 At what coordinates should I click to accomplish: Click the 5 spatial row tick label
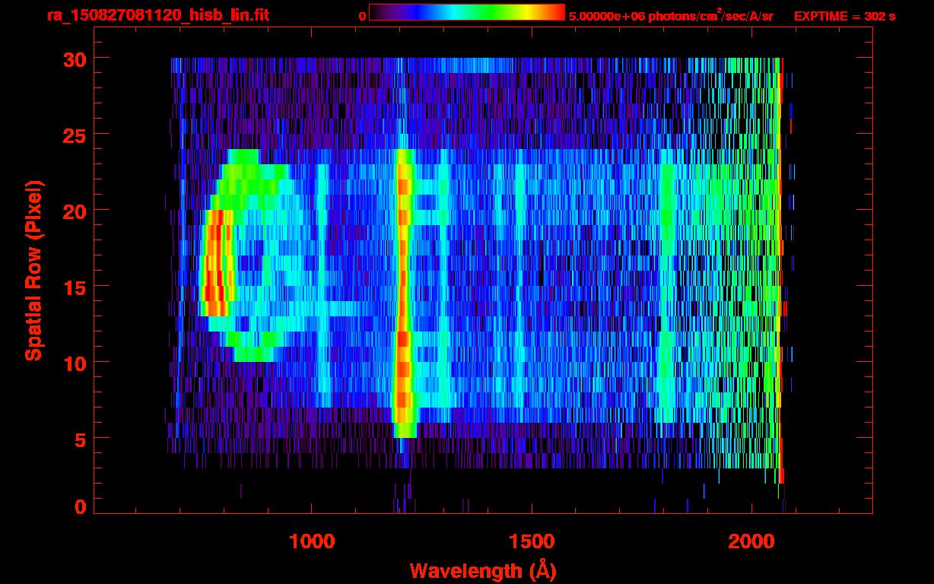coord(80,439)
